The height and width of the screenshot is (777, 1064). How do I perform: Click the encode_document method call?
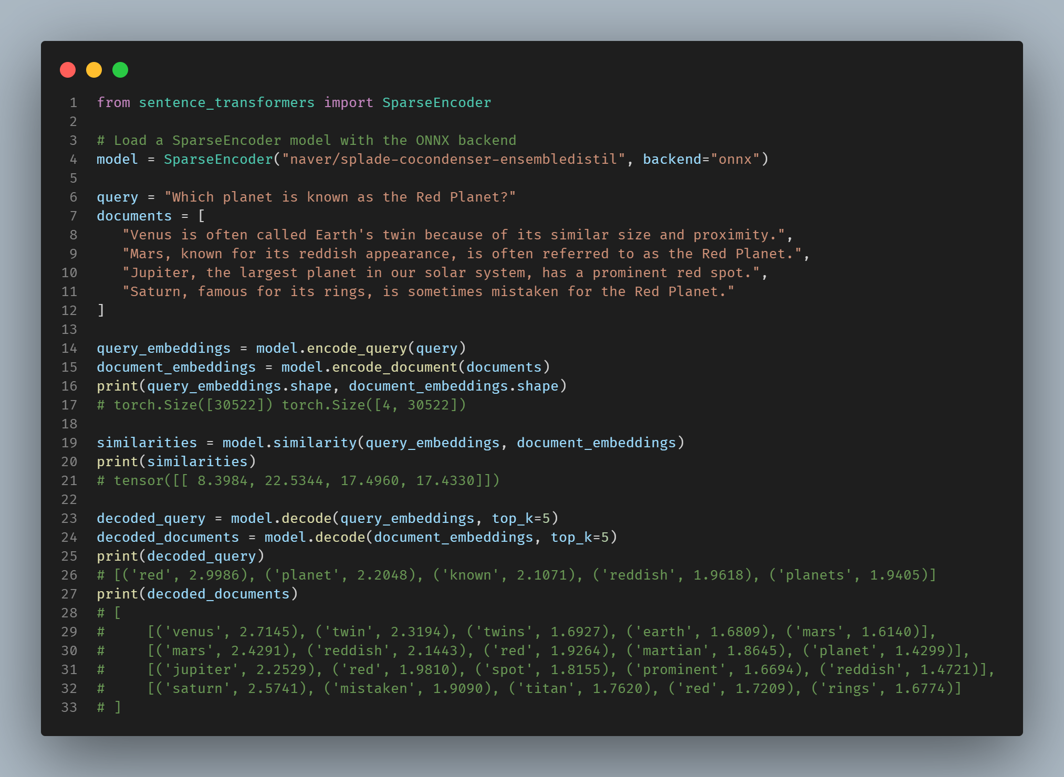point(394,367)
